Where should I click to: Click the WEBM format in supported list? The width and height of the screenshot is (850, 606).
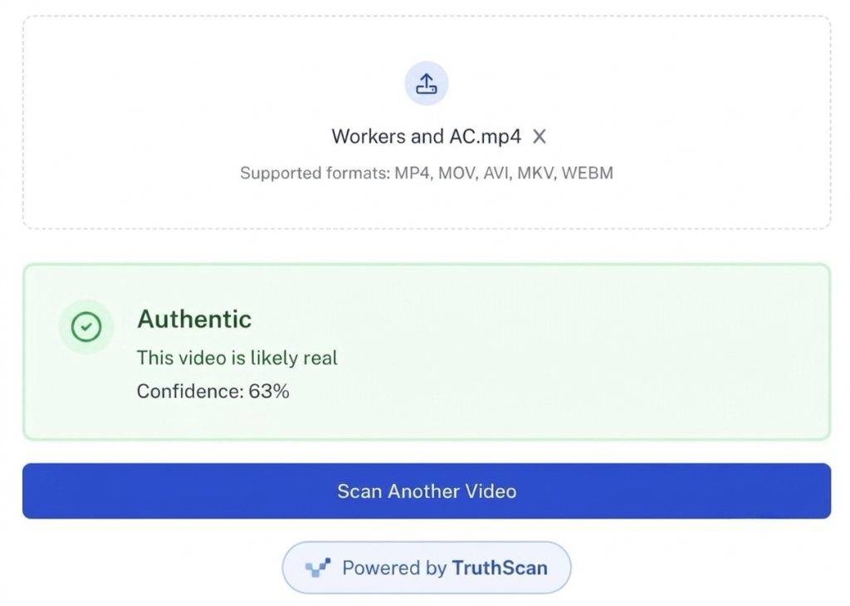click(x=587, y=173)
